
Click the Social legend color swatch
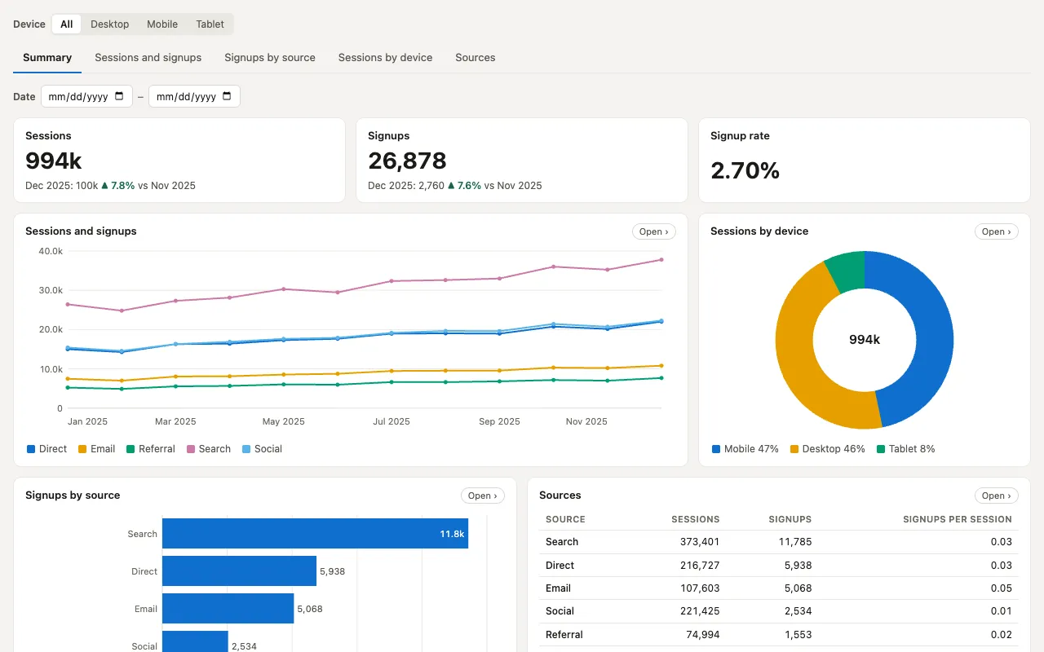point(246,449)
